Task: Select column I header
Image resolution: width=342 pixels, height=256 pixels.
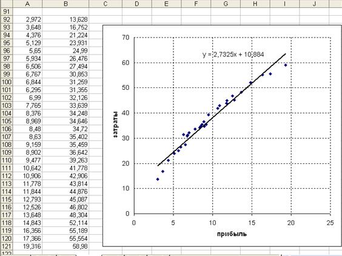Action: click(x=284, y=4)
